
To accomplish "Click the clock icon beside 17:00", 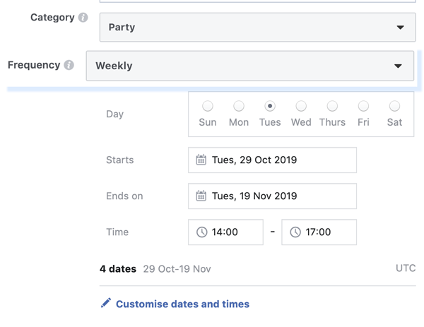I will (295, 232).
